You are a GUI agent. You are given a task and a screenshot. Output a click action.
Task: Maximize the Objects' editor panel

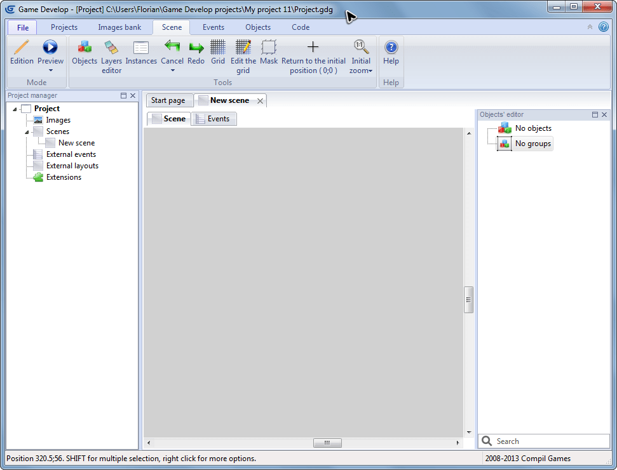point(595,114)
